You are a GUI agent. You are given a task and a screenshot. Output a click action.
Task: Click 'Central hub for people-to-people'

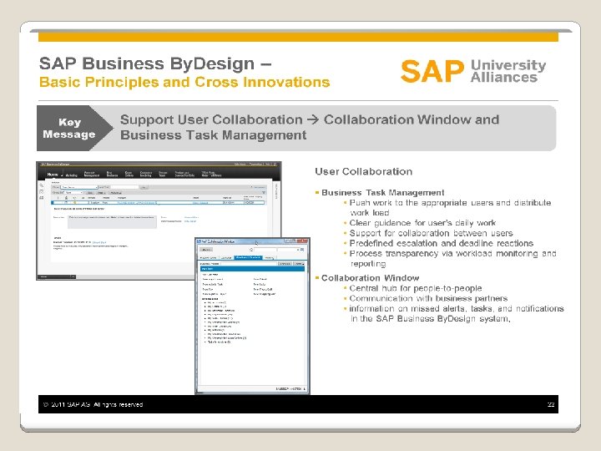pos(416,288)
